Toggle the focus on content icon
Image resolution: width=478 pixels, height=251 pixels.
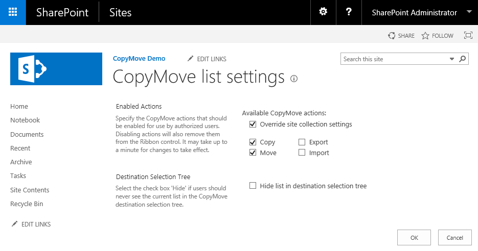[468, 35]
